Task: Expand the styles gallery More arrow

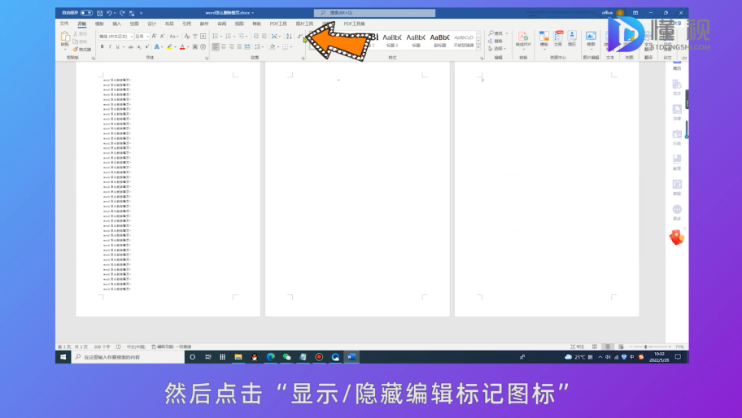Action: tap(478, 47)
